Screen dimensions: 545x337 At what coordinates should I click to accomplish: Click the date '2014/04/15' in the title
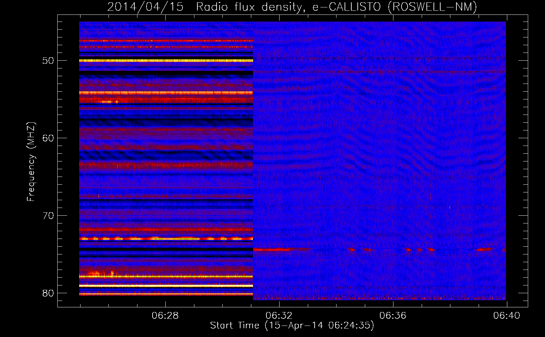pyautogui.click(x=145, y=7)
